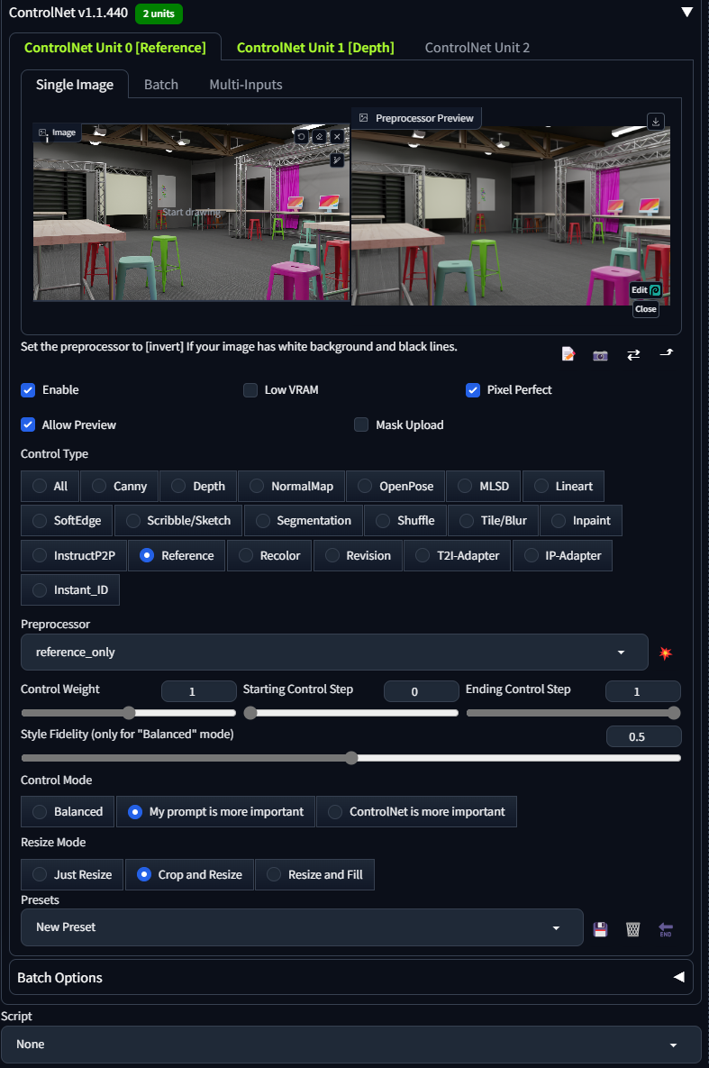Delete preset using the trash icon

(x=632, y=928)
